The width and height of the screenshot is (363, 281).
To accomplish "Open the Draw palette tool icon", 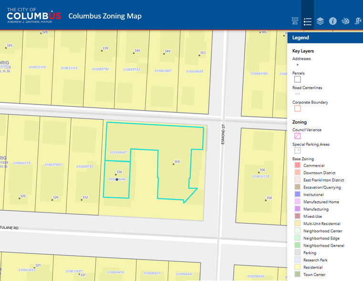I will [345, 21].
